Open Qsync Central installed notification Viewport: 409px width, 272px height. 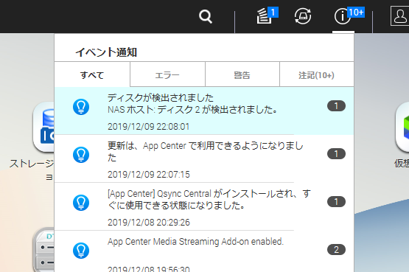point(204,206)
